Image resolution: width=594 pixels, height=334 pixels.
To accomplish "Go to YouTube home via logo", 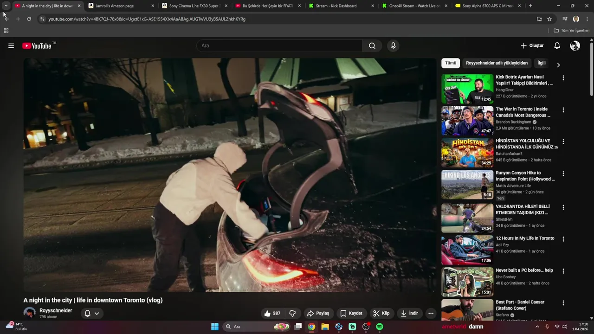I will (37, 46).
